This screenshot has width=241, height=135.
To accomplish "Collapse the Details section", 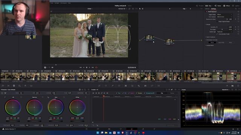I will (206, 24).
